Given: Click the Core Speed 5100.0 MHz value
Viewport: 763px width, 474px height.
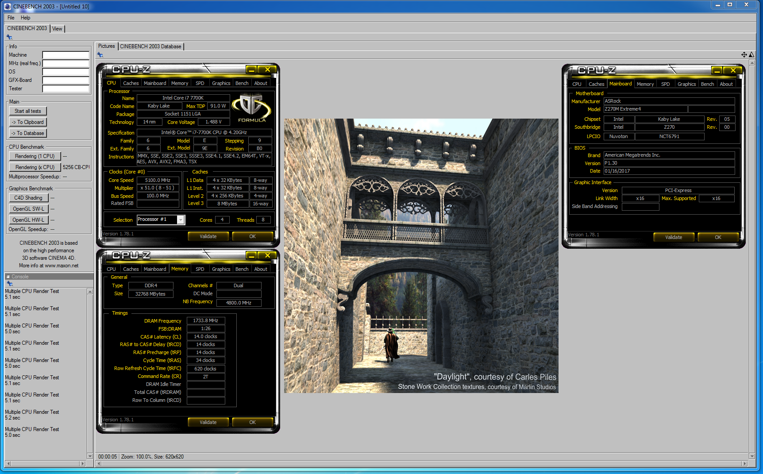Looking at the screenshot, I should (158, 180).
